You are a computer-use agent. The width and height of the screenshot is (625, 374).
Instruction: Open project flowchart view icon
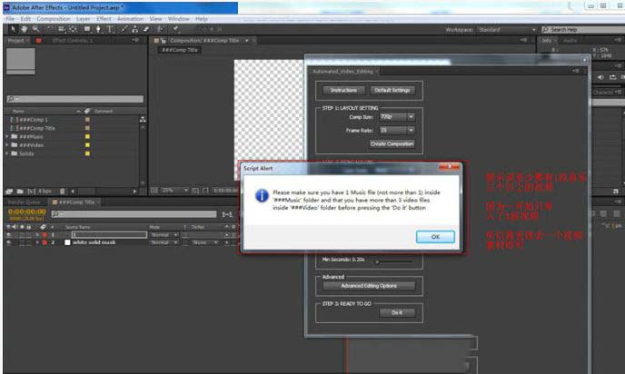click(x=143, y=120)
